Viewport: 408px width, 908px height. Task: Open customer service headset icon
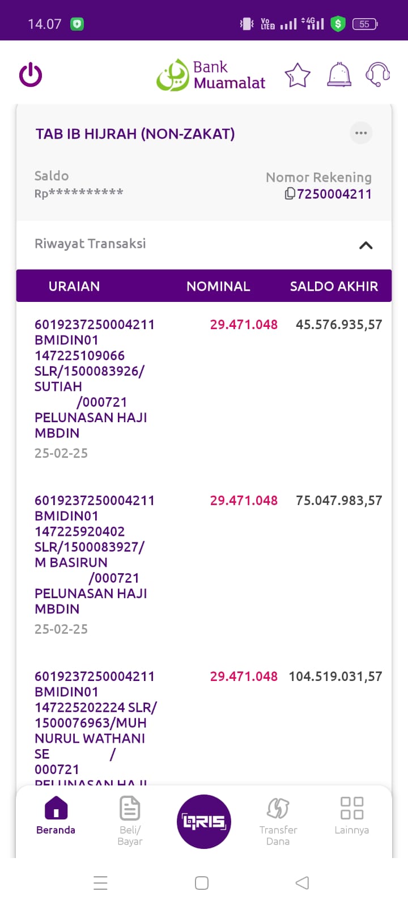pos(377,74)
